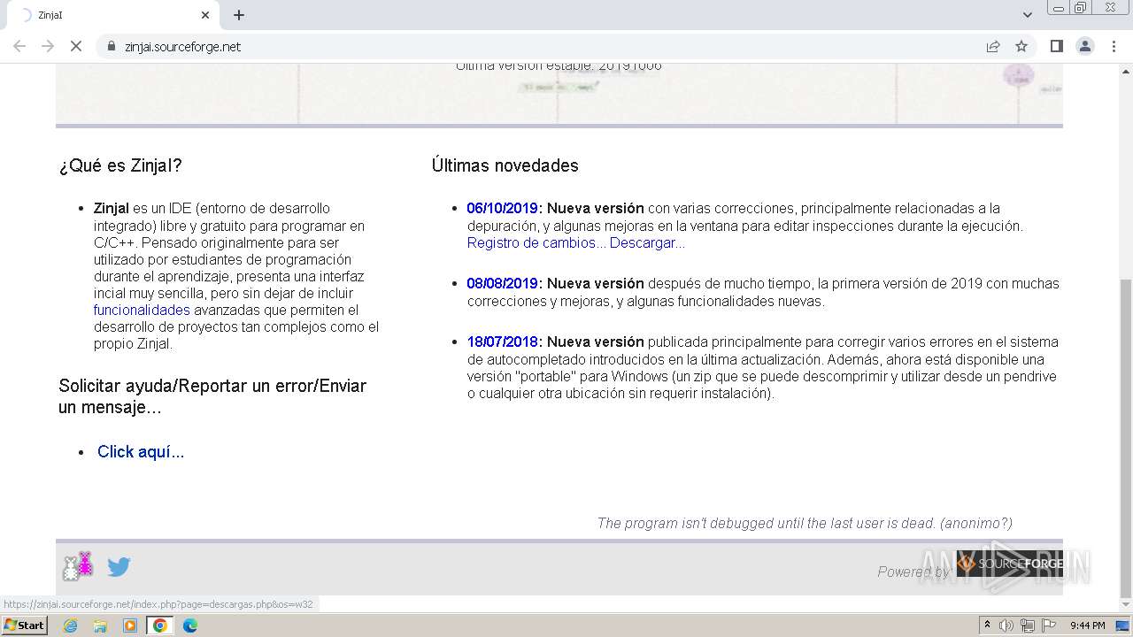Open the 08/08/2019 news entry link

pyautogui.click(x=503, y=283)
